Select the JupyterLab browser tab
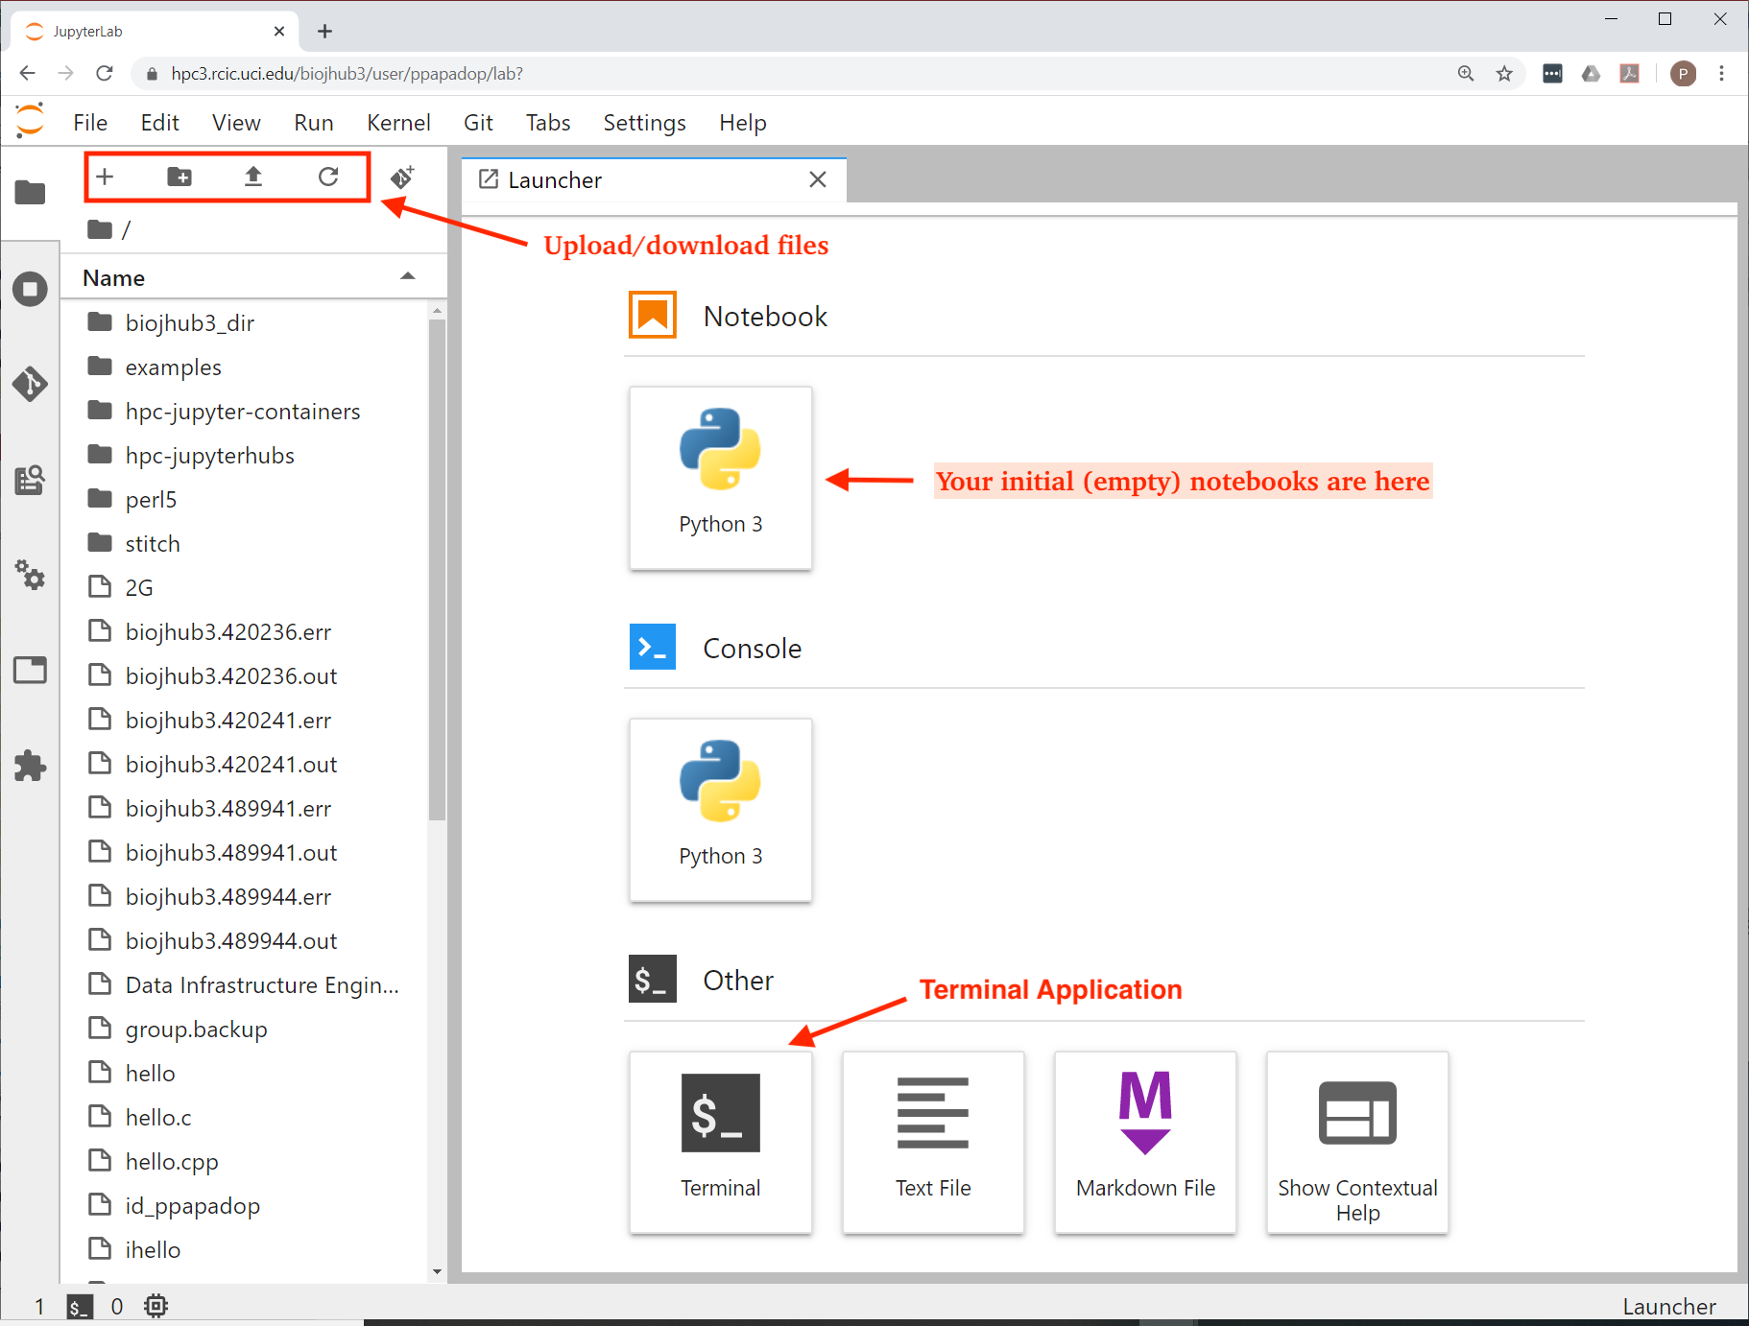 pyautogui.click(x=156, y=32)
